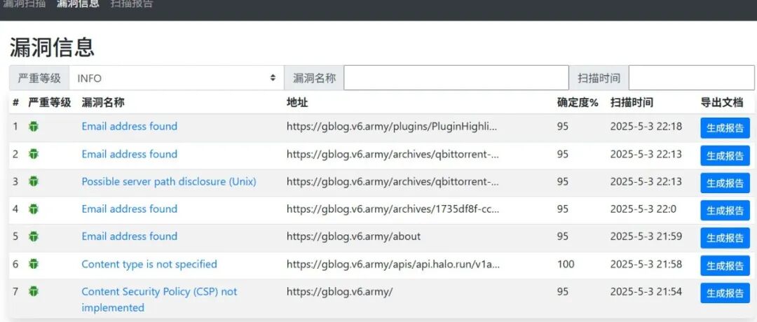This screenshot has height=322, width=757.
Task: Click 生成报告 for the /about row
Action: tap(725, 237)
